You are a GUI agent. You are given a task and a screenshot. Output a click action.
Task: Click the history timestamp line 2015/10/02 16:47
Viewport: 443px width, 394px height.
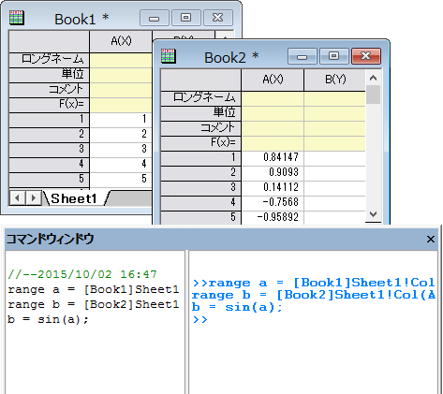point(82,274)
